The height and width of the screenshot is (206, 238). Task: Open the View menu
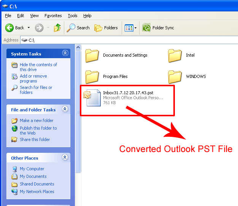tap(34, 16)
